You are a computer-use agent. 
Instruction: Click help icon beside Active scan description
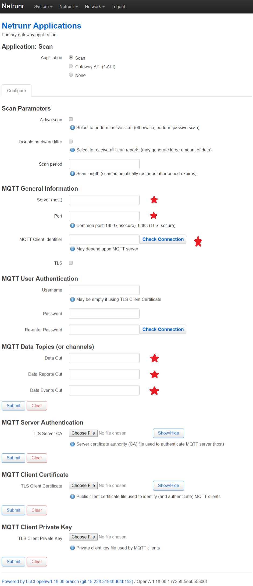(72, 128)
